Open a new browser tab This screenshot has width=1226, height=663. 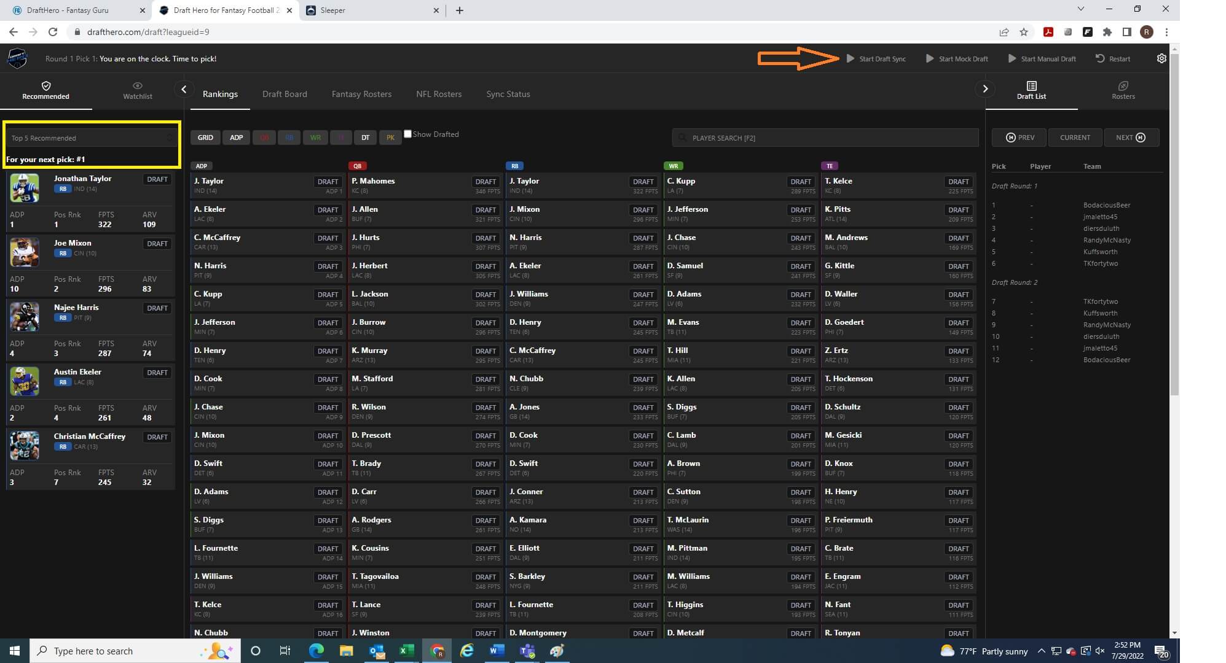coord(460,10)
